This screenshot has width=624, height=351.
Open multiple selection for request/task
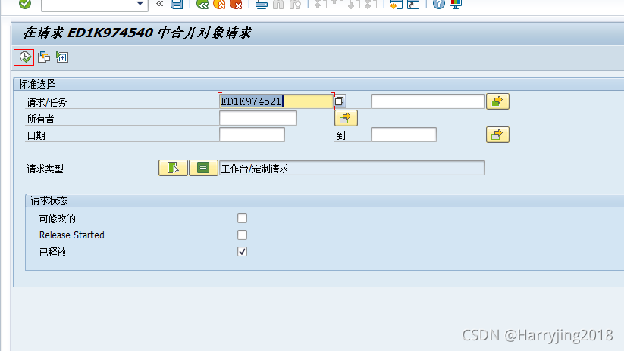click(x=497, y=101)
